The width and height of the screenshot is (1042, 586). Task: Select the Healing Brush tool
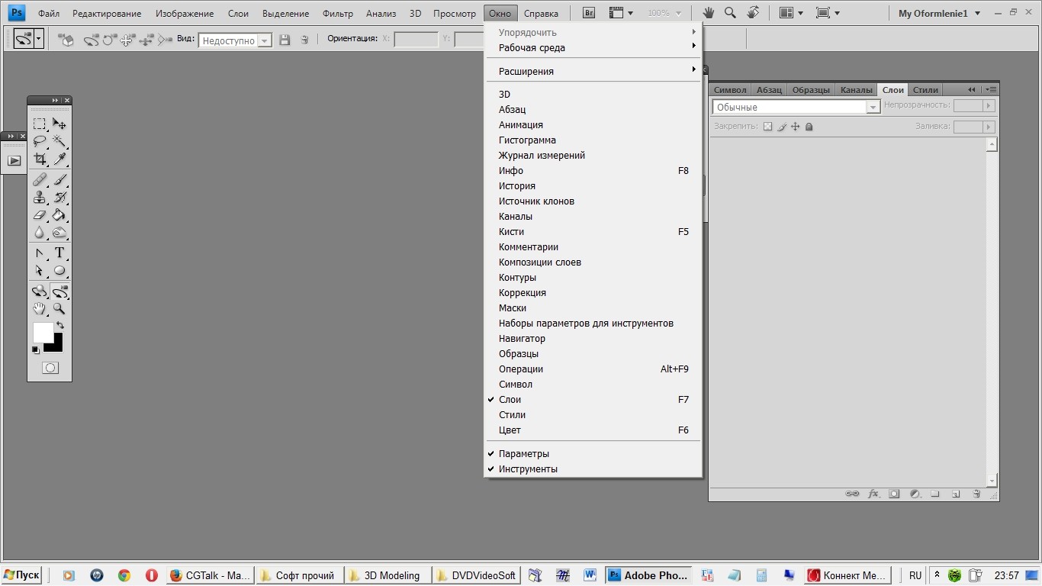40,180
